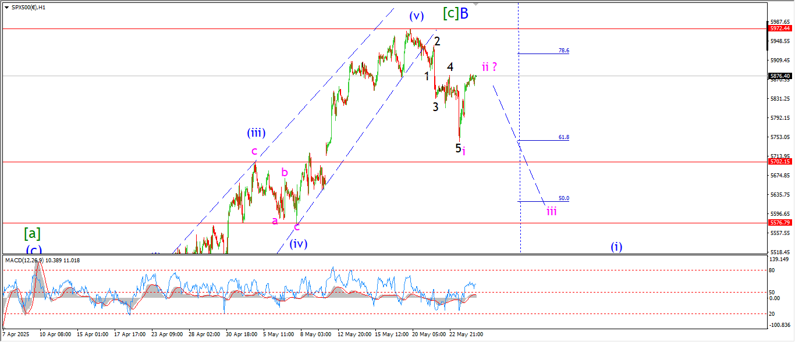
Task: Select the black wave 5 label
Action: (458, 148)
